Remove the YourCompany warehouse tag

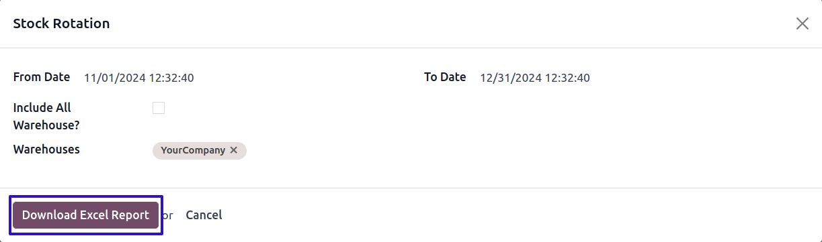[233, 150]
